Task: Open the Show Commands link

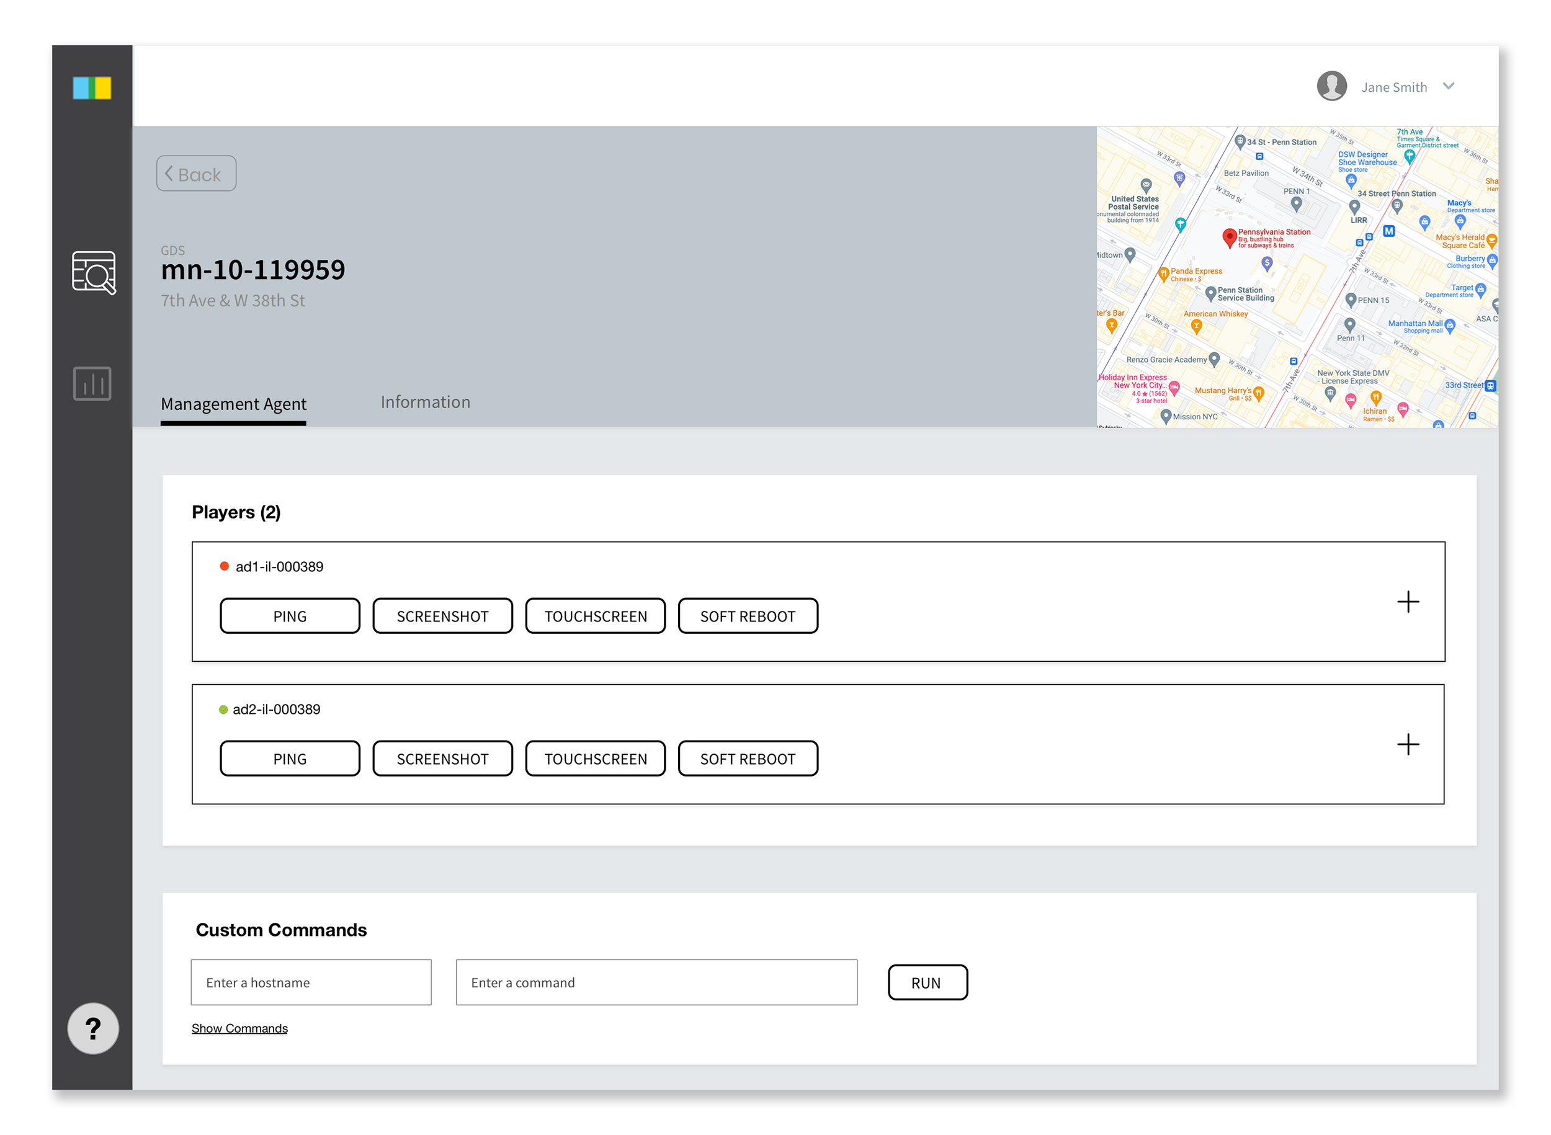Action: tap(239, 1028)
